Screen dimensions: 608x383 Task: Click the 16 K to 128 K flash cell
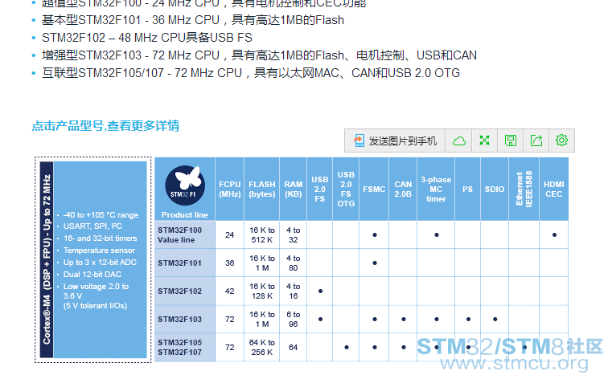262,291
